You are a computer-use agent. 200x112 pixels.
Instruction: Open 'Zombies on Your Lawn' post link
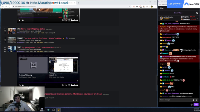[x=73, y=94]
